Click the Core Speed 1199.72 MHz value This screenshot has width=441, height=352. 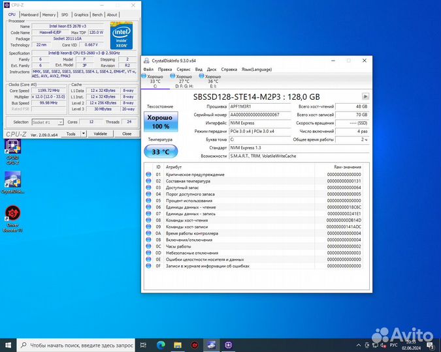tap(48, 91)
